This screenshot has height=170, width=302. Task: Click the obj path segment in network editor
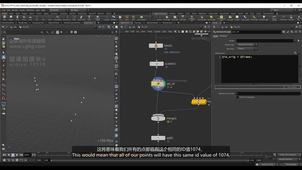(132, 27)
